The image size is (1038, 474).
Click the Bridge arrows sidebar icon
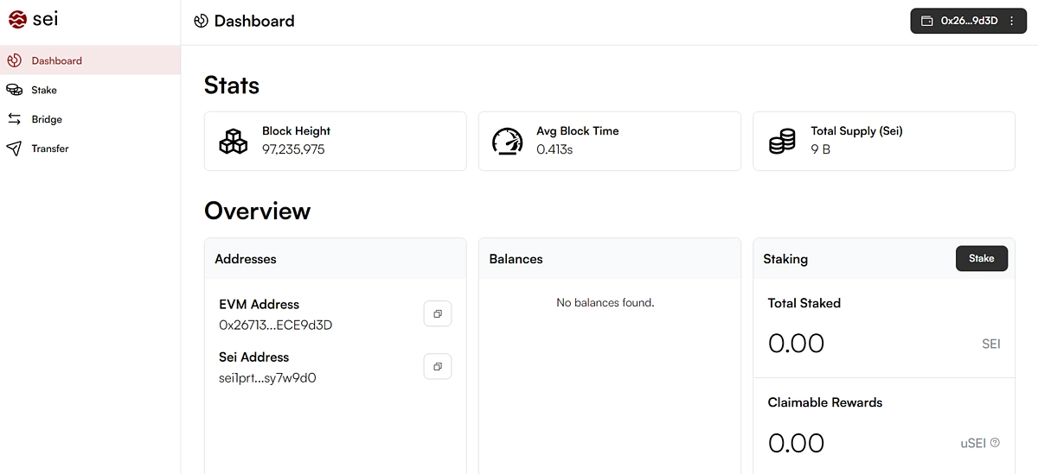pos(14,119)
